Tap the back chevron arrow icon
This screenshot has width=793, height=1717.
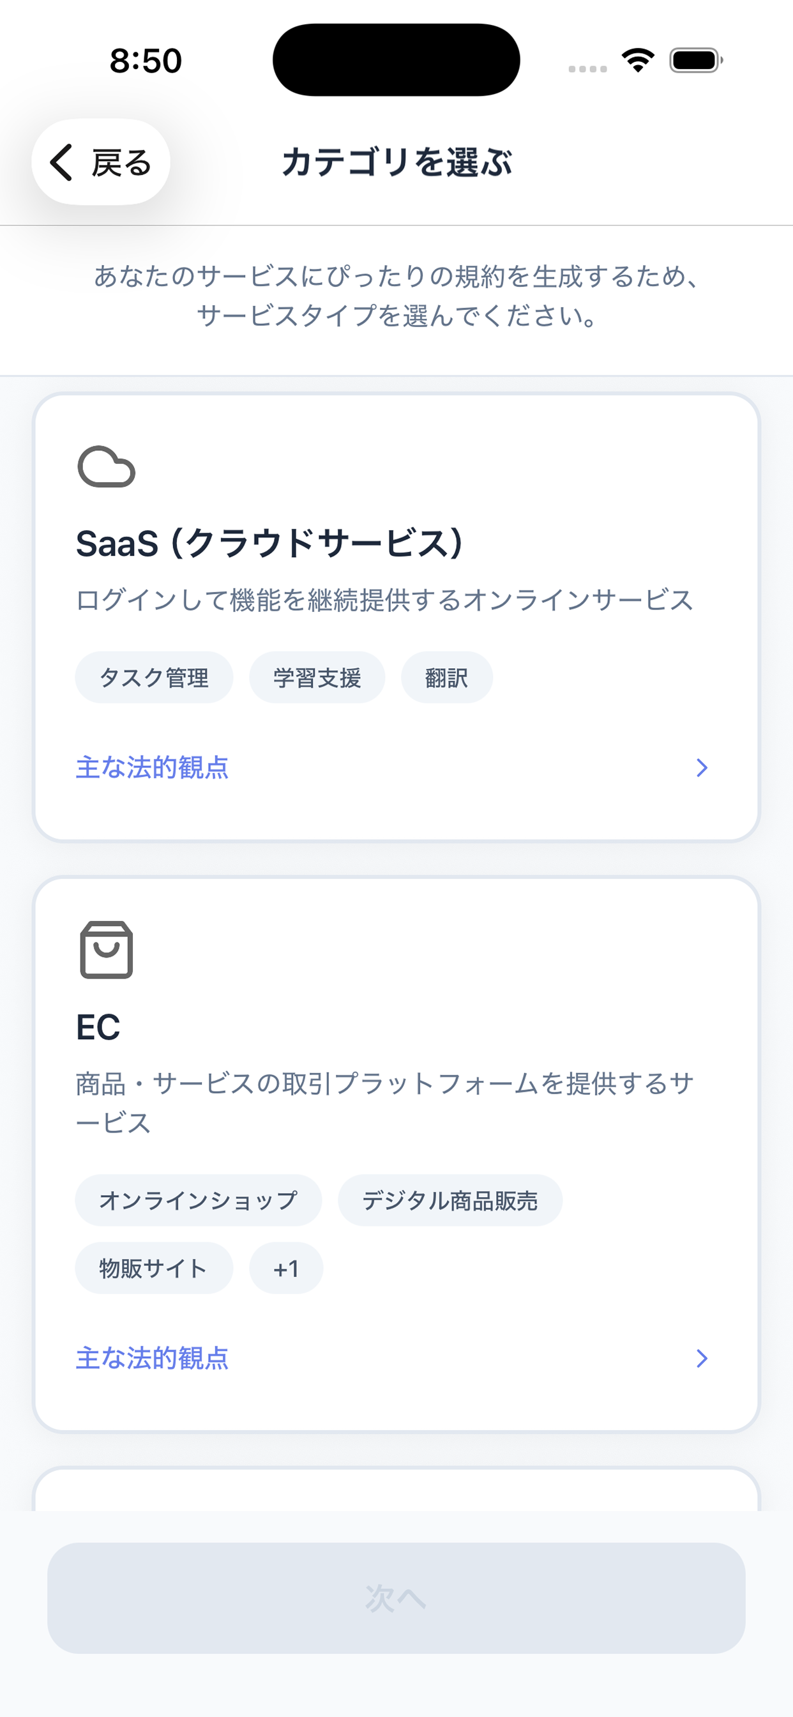(61, 162)
